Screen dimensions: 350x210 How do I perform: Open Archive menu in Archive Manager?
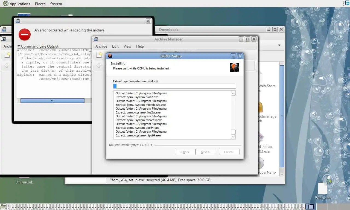pos(101,46)
